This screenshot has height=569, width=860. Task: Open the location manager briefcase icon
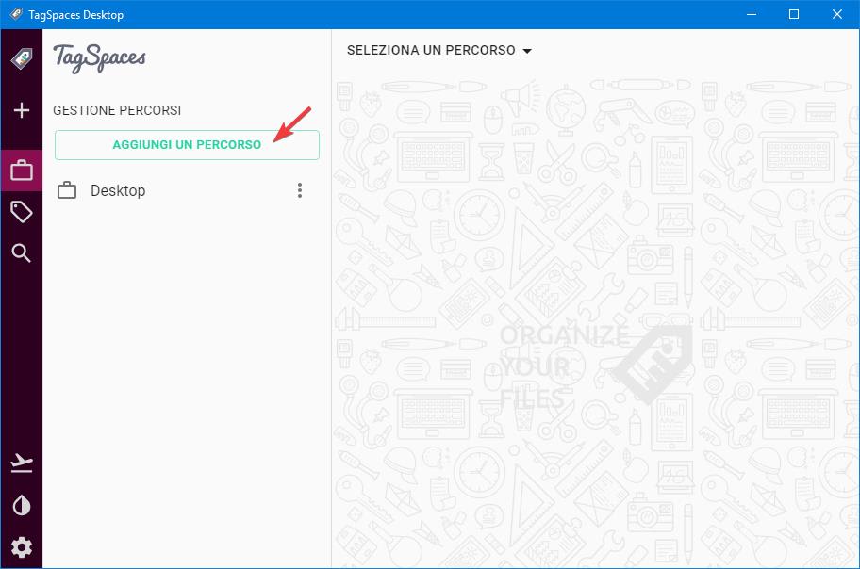tap(22, 171)
